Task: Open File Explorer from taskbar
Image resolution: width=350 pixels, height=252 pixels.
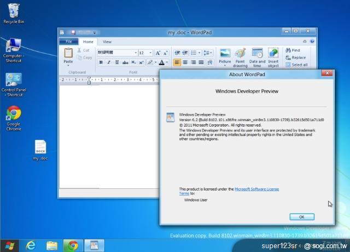Action: pos(52,245)
